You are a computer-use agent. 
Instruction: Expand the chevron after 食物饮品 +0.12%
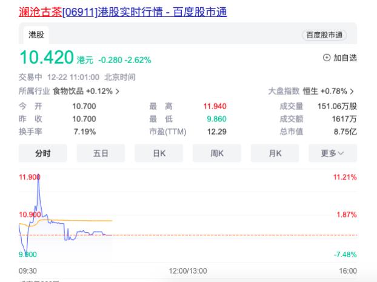(118, 92)
